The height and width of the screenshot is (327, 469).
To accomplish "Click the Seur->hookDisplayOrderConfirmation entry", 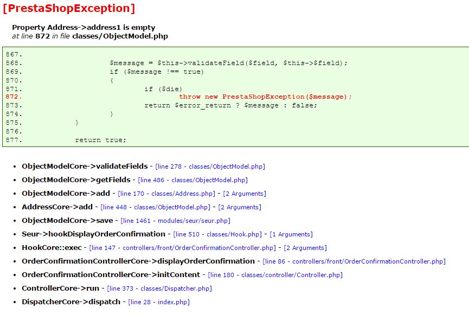I will 94,234.
